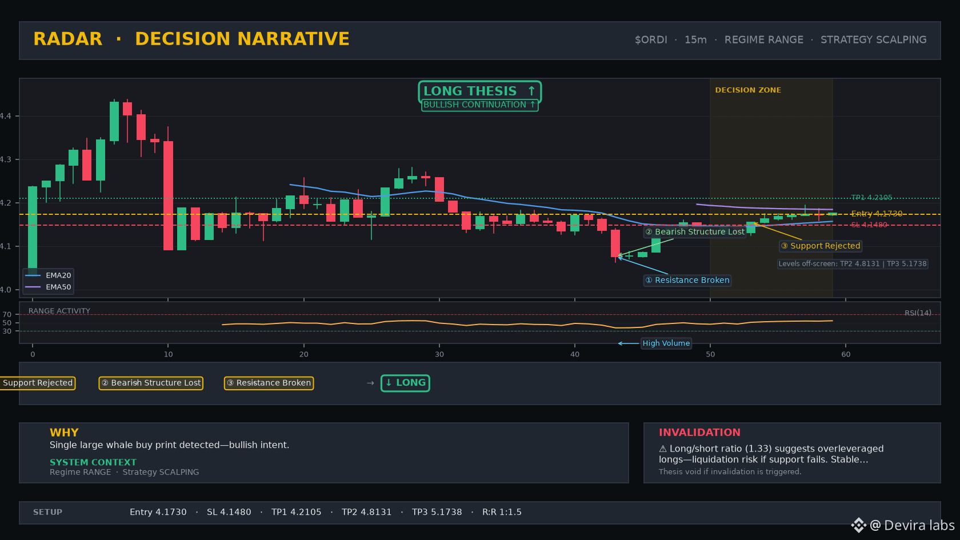Click the RADAR title word
Viewport: 960px width, 540px height.
68,39
